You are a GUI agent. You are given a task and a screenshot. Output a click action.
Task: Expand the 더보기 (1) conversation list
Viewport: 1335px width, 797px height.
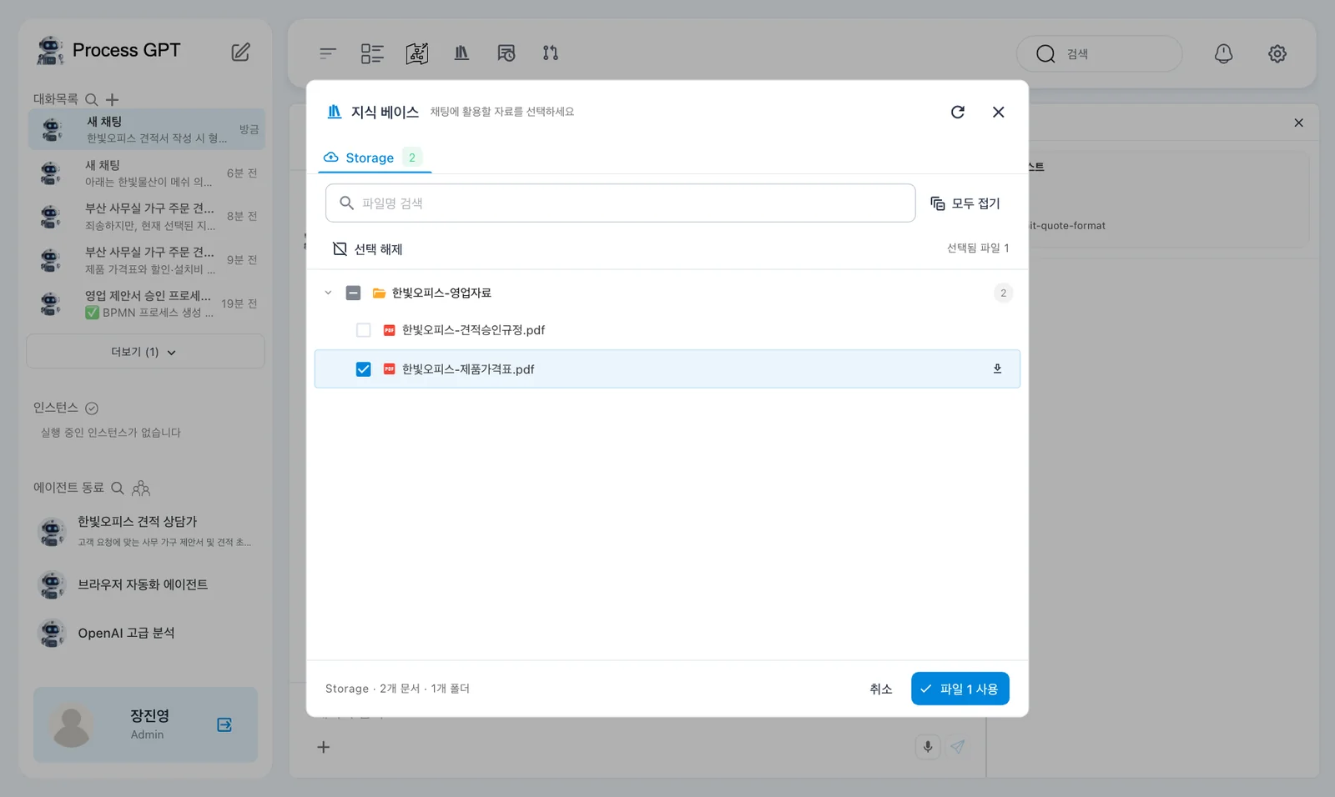145,352
